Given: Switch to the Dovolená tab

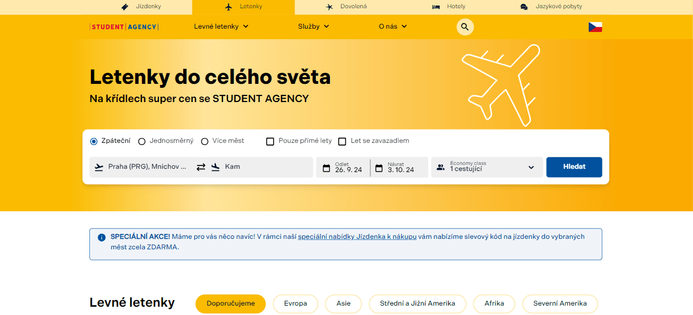Looking at the screenshot, I should point(346,7).
